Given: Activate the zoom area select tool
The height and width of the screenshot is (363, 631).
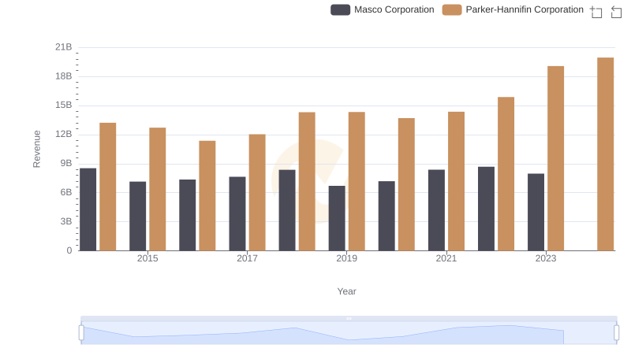Looking at the screenshot, I should tap(596, 11).
